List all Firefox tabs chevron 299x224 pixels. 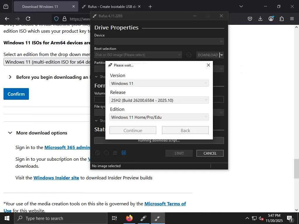(241, 6)
